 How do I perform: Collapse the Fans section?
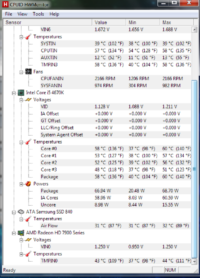point(21,72)
